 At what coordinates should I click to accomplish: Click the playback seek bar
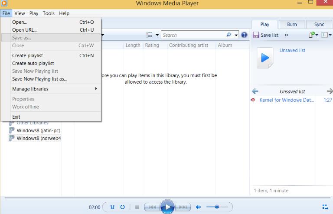[167, 198]
